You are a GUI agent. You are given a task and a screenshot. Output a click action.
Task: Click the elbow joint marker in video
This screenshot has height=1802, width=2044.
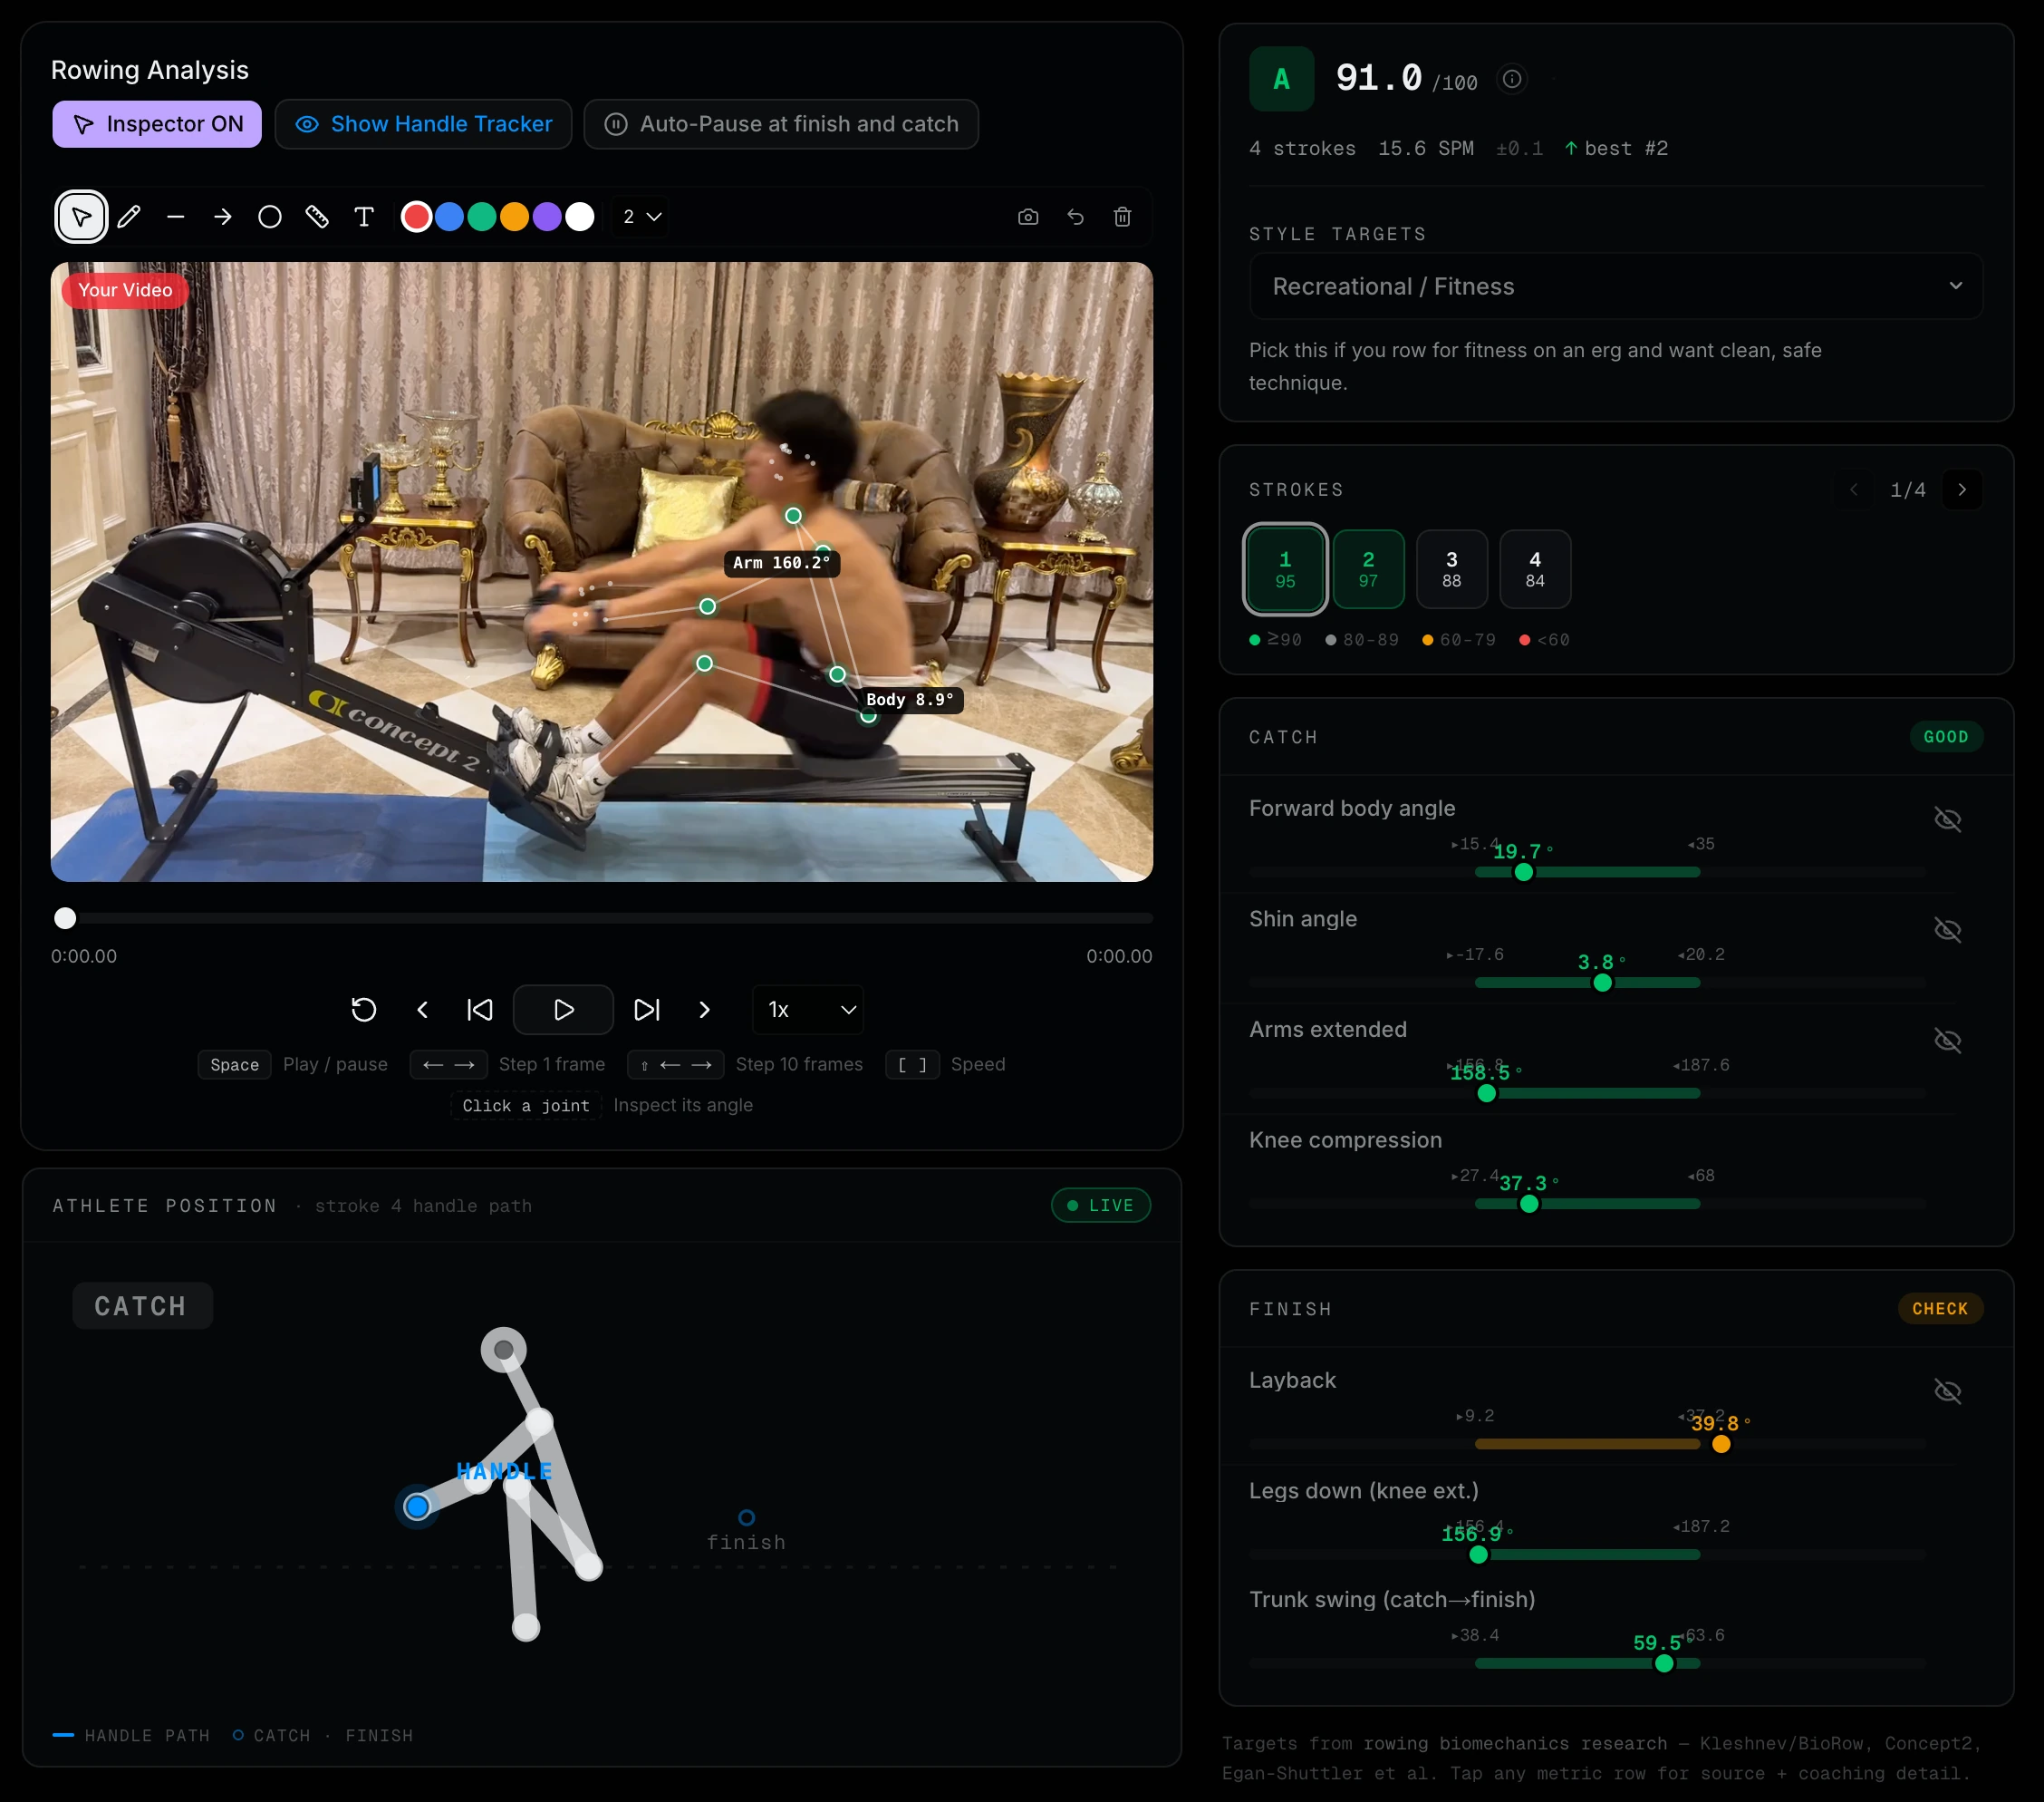pos(707,606)
